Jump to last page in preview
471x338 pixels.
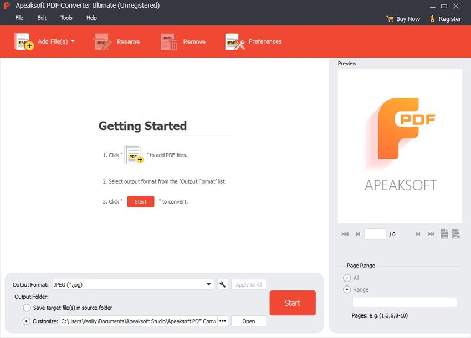(x=431, y=234)
